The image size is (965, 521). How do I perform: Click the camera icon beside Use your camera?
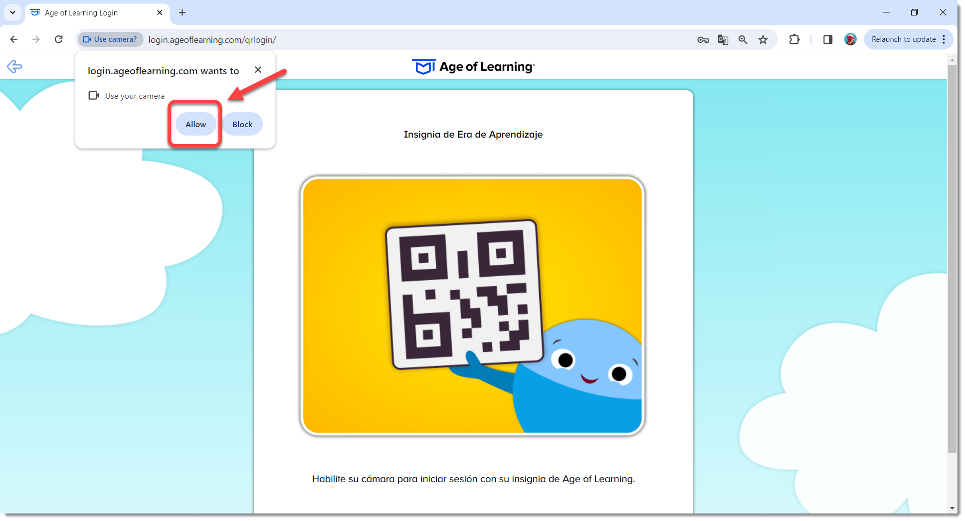[x=94, y=95]
